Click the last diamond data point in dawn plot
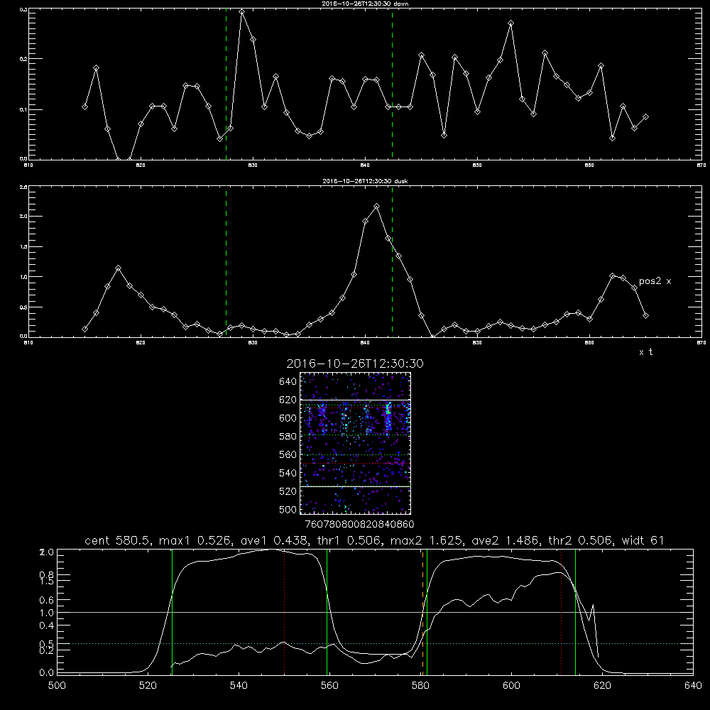 tap(645, 117)
